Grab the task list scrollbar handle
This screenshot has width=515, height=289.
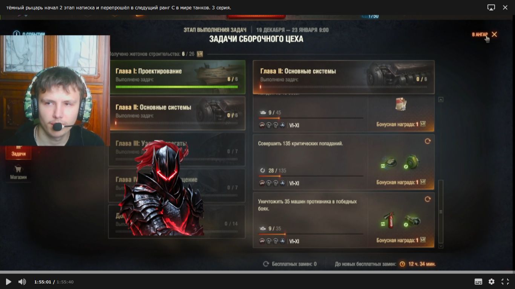(441, 211)
